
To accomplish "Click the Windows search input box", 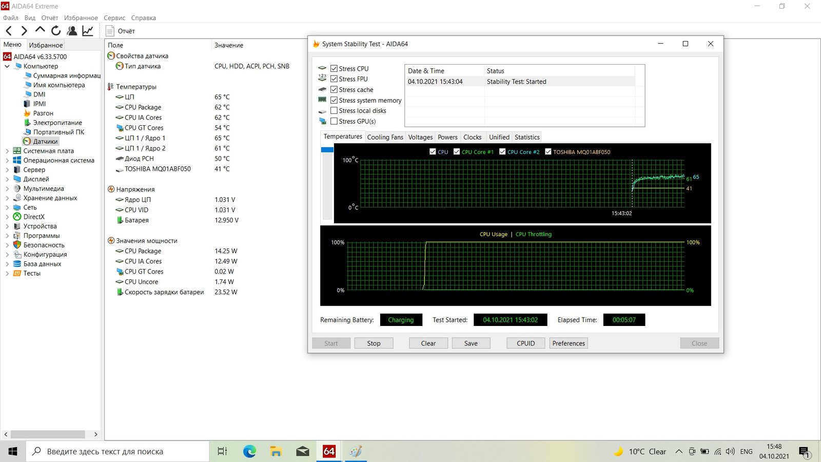I will (118, 451).
